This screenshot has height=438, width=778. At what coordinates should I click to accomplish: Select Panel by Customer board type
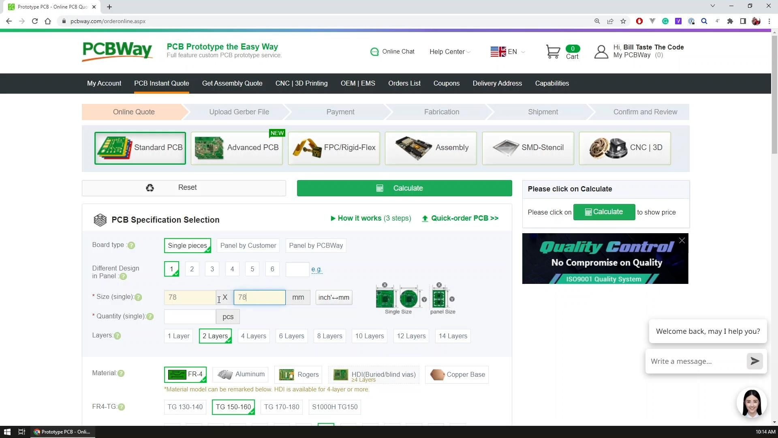click(248, 246)
